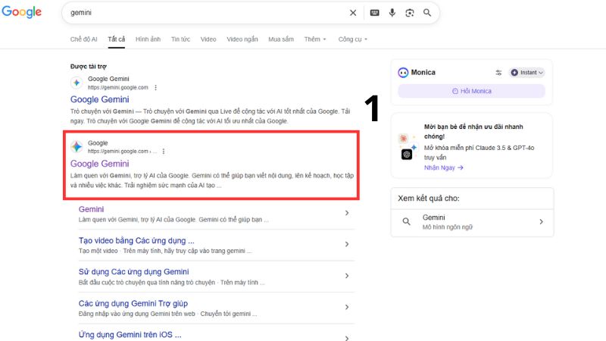606x341 pixels.
Task: Click the magnifying glass search button
Action: point(427,13)
